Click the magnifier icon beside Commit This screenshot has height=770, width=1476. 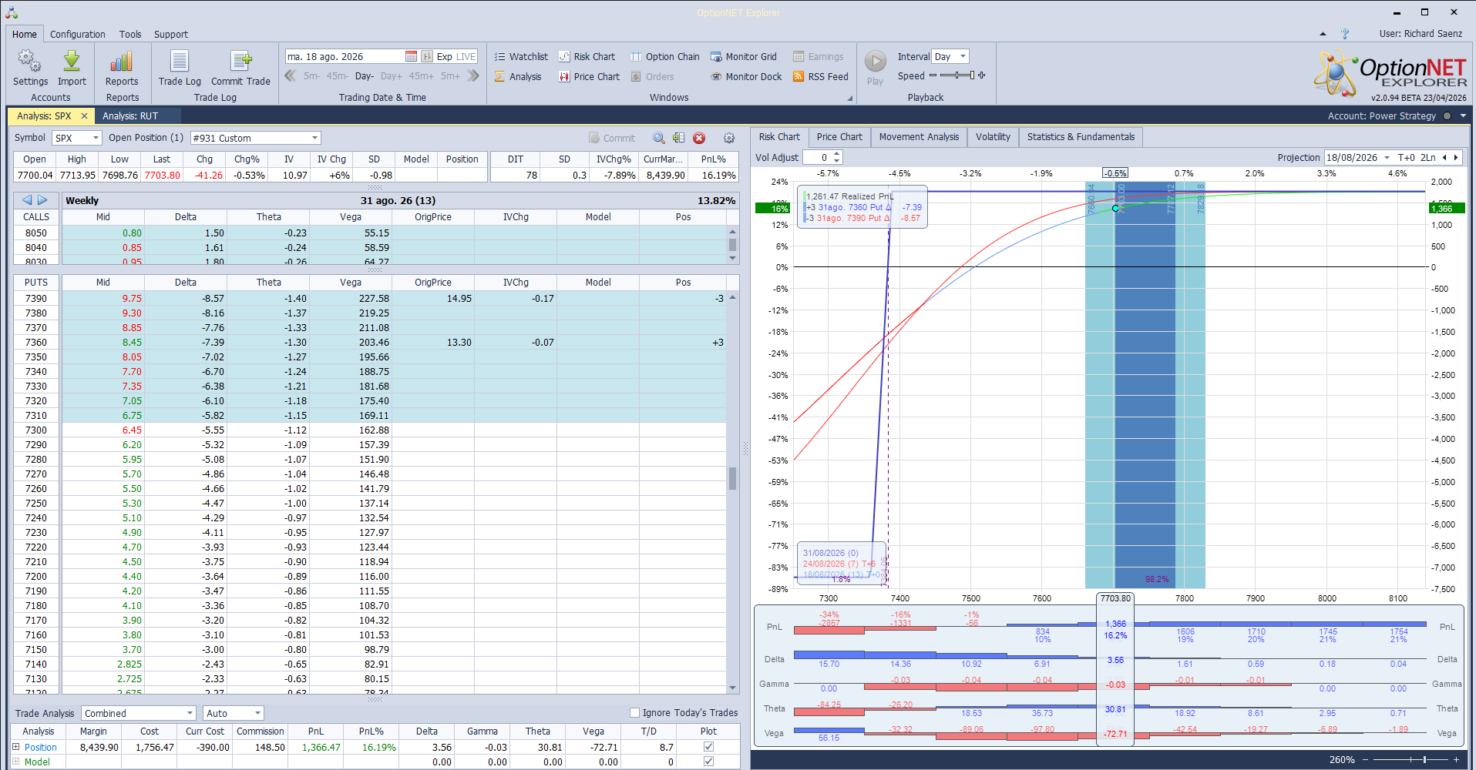pyautogui.click(x=659, y=138)
